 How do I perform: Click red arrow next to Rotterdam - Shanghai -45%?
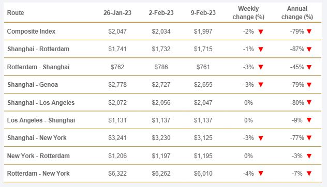tap(309, 67)
